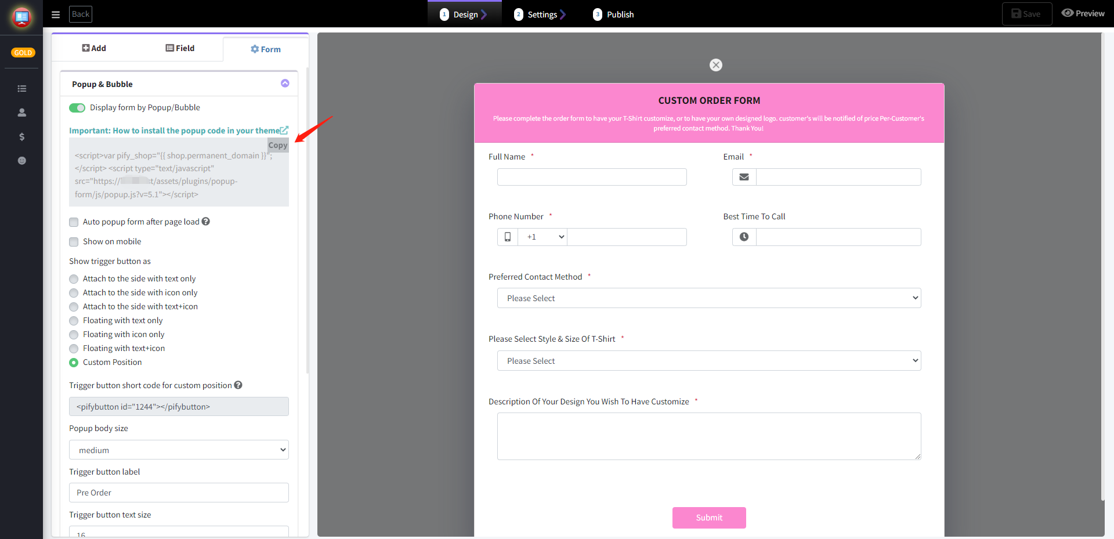Click the Best Time To Call input
Image resolution: width=1114 pixels, height=539 pixels.
point(838,237)
